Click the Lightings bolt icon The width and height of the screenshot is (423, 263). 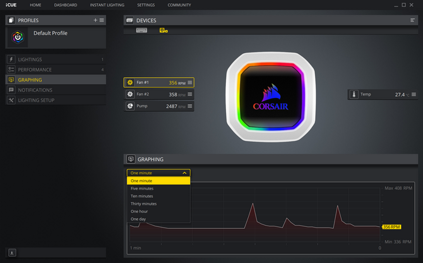coord(11,59)
